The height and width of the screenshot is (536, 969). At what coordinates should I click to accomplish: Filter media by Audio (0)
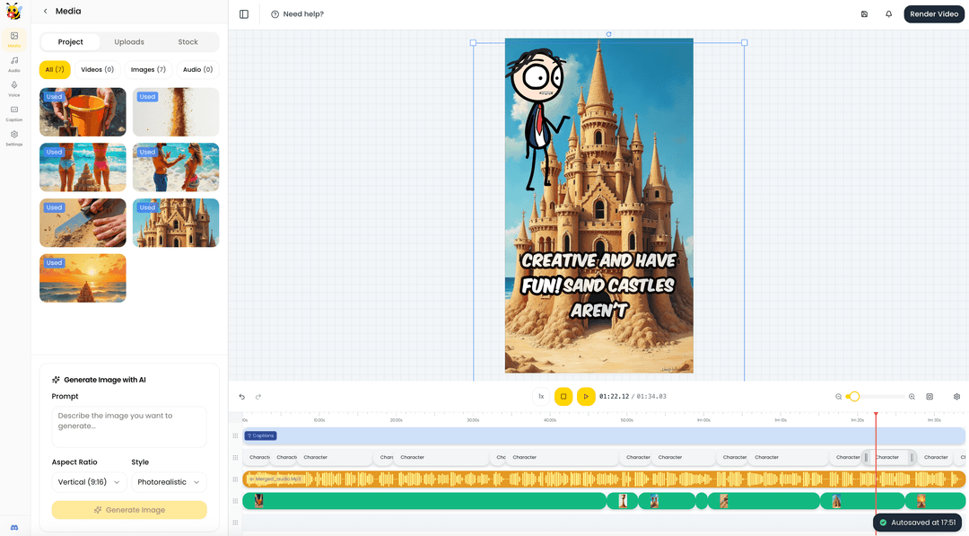click(x=197, y=70)
